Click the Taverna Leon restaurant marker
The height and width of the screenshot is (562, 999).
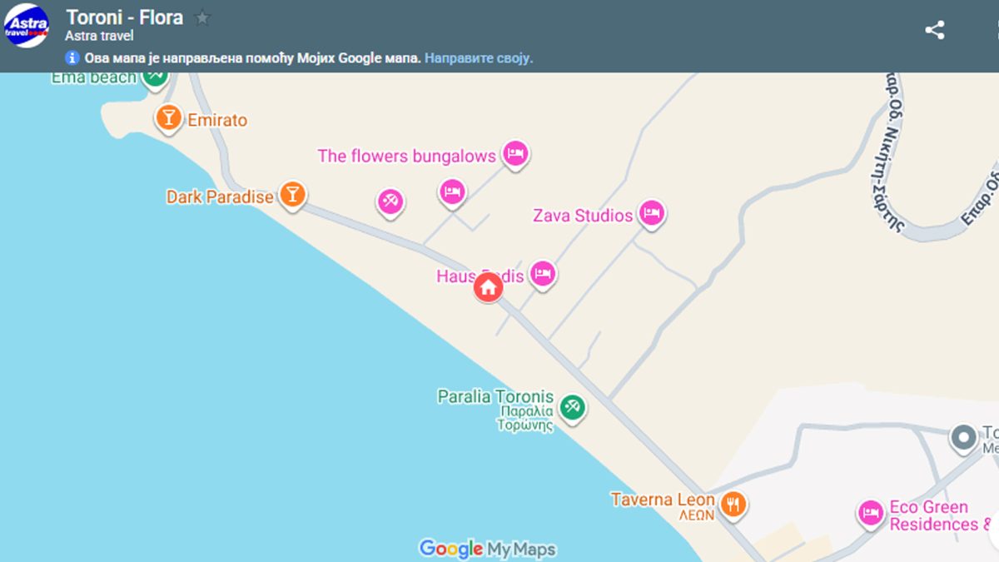733,503
